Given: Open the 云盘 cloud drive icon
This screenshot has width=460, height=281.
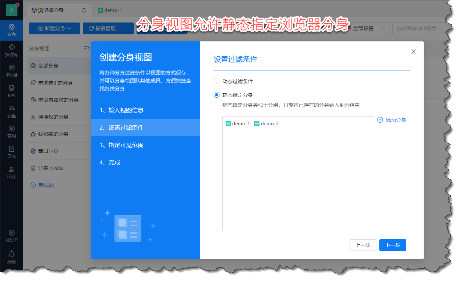Looking at the screenshot, I should tap(12, 111).
